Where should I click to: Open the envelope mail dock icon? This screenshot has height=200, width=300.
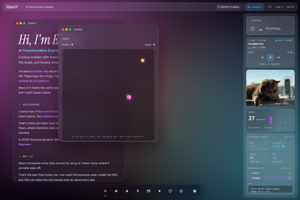[149, 191]
